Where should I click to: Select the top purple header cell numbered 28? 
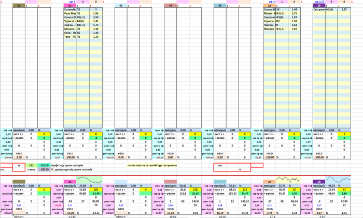point(319,6)
